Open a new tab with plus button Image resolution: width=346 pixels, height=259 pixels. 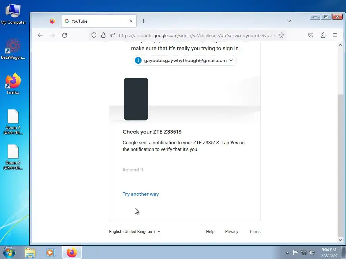(x=143, y=21)
